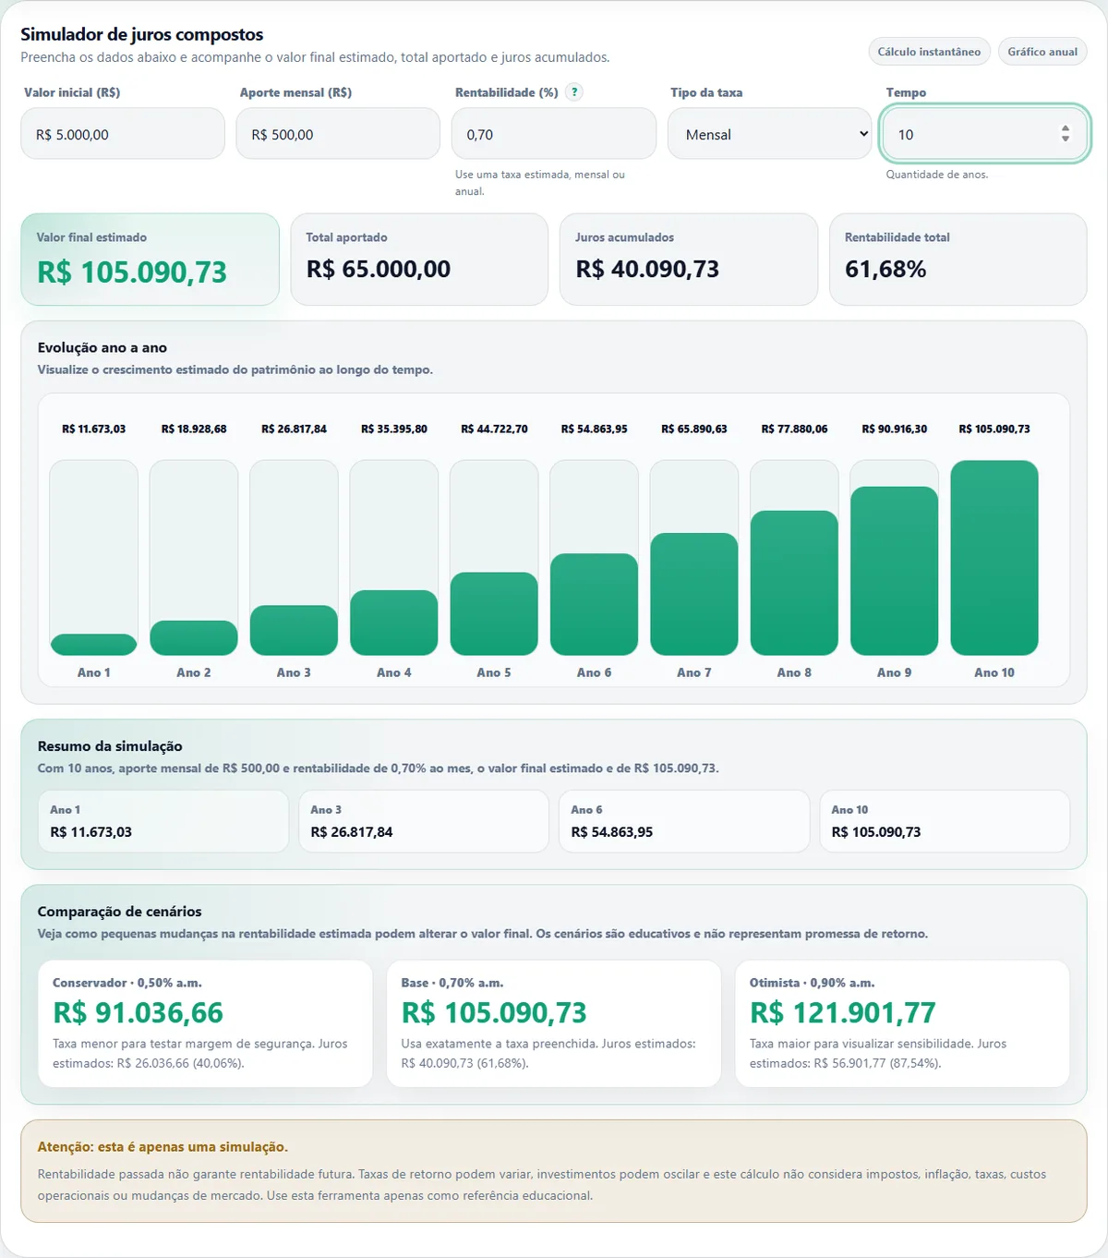Click the Ano 8 chart bar
This screenshot has width=1108, height=1258.
click(794, 583)
